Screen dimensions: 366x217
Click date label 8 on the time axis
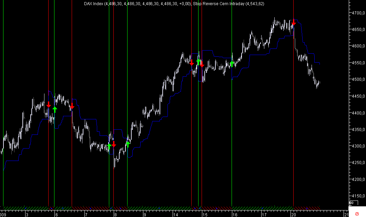[x=115, y=215]
